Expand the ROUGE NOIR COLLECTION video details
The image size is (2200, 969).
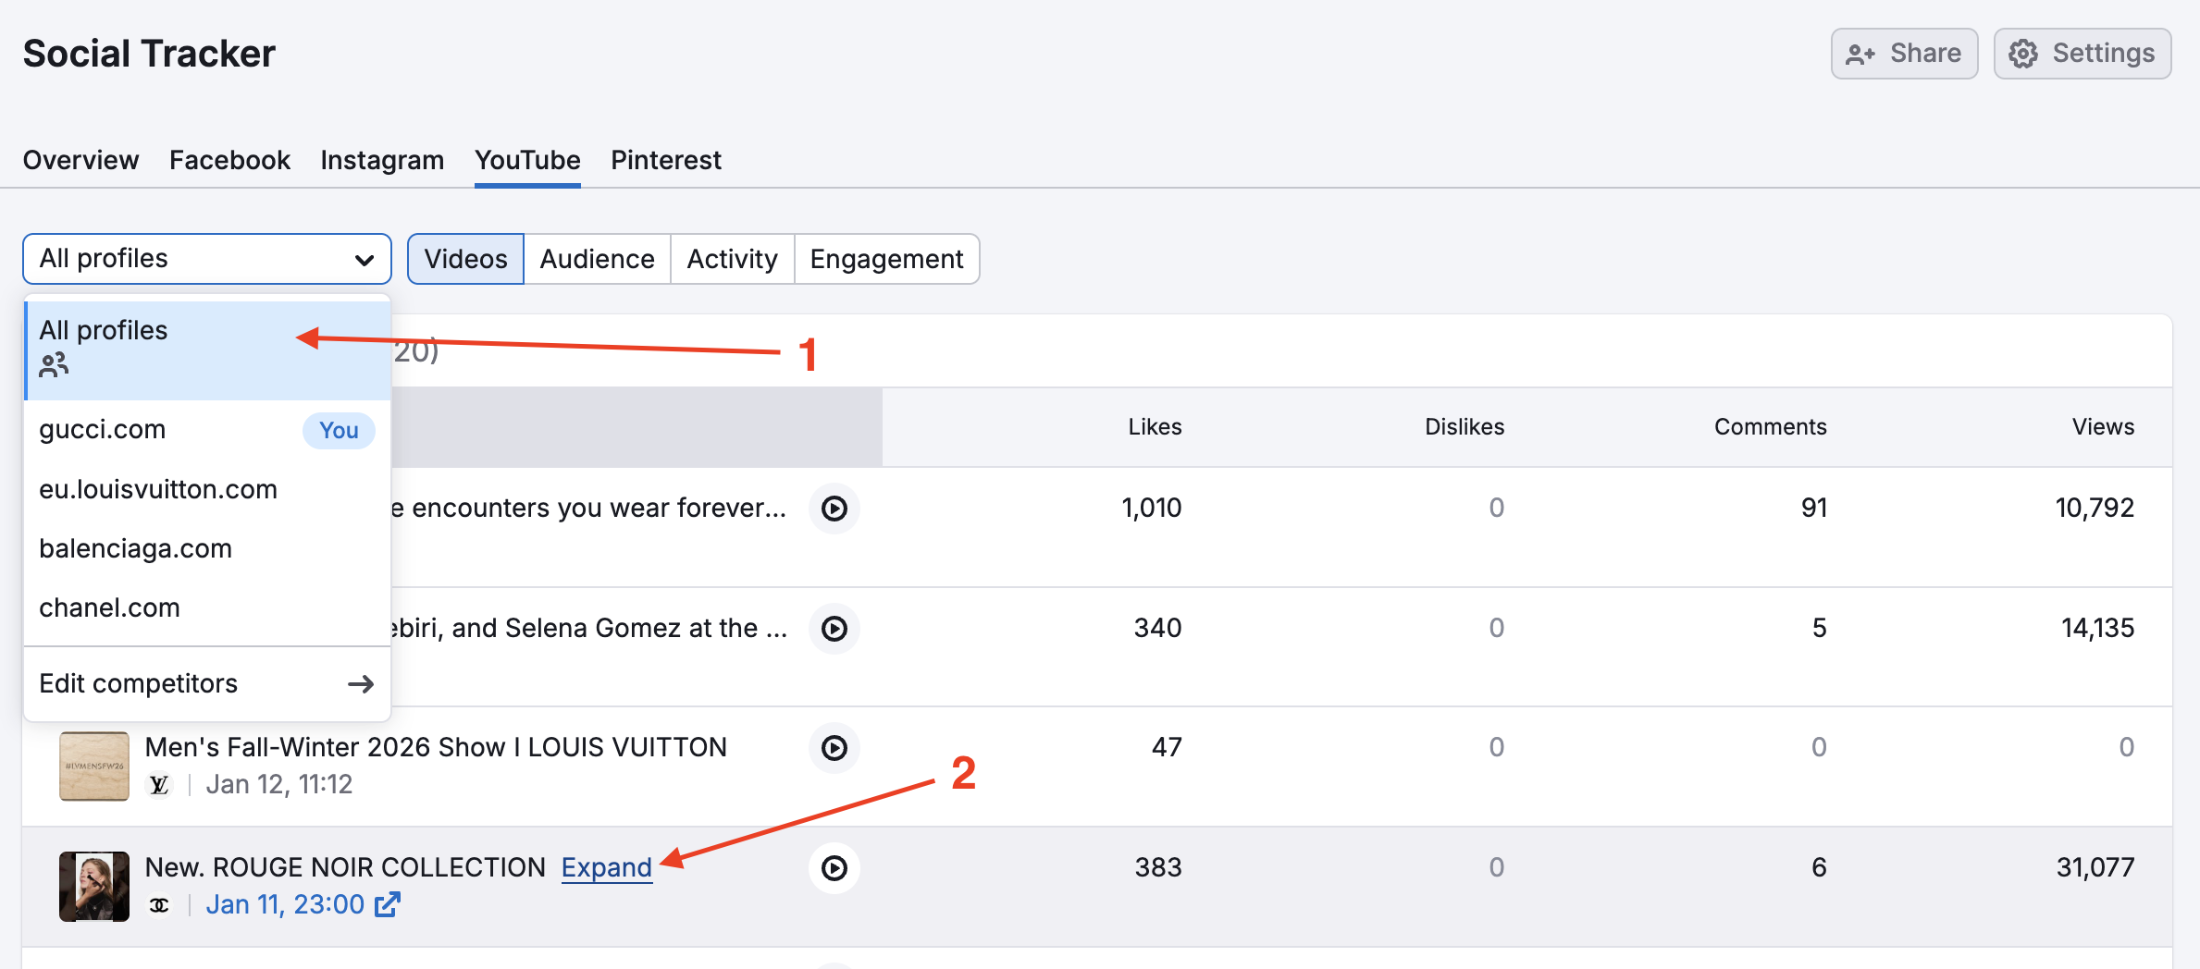tap(608, 867)
